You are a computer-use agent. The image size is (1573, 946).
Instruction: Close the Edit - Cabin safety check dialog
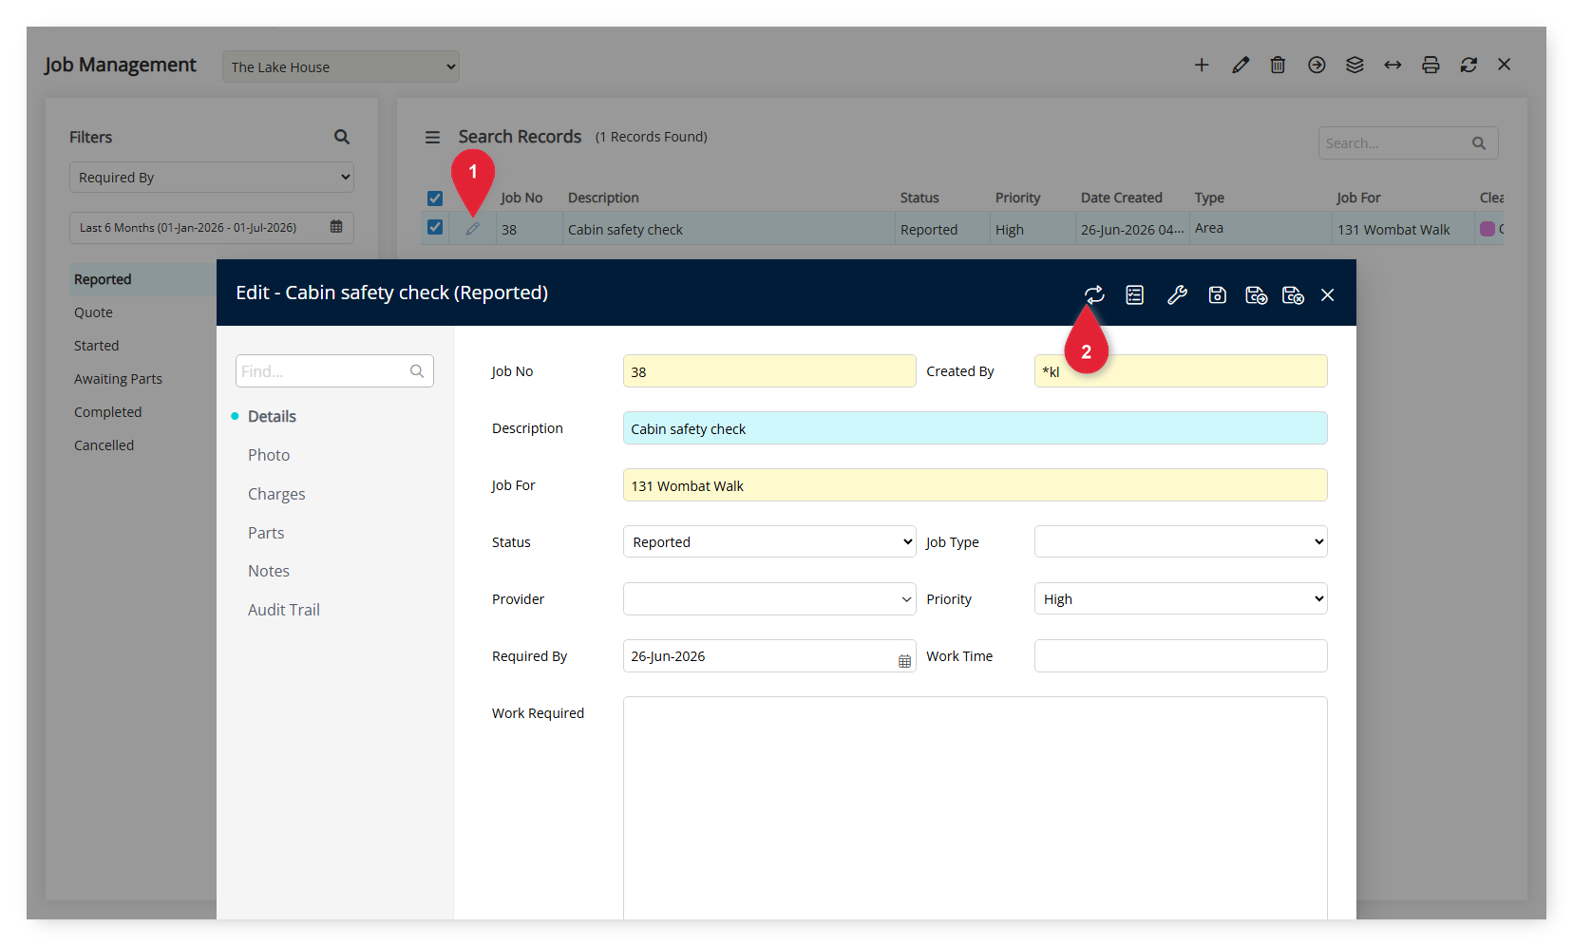pyautogui.click(x=1328, y=295)
